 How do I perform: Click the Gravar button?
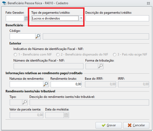[x=109, y=125]
